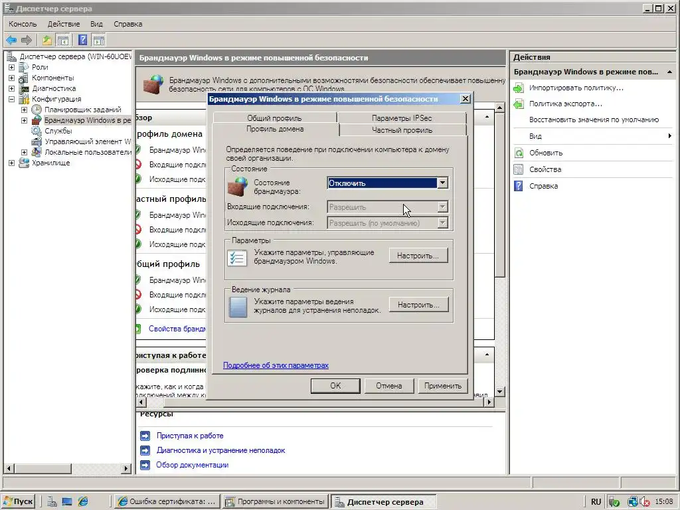Screen dimensions: 680x510
Task: Click the Help question mark toolbar icon
Action: (x=82, y=41)
